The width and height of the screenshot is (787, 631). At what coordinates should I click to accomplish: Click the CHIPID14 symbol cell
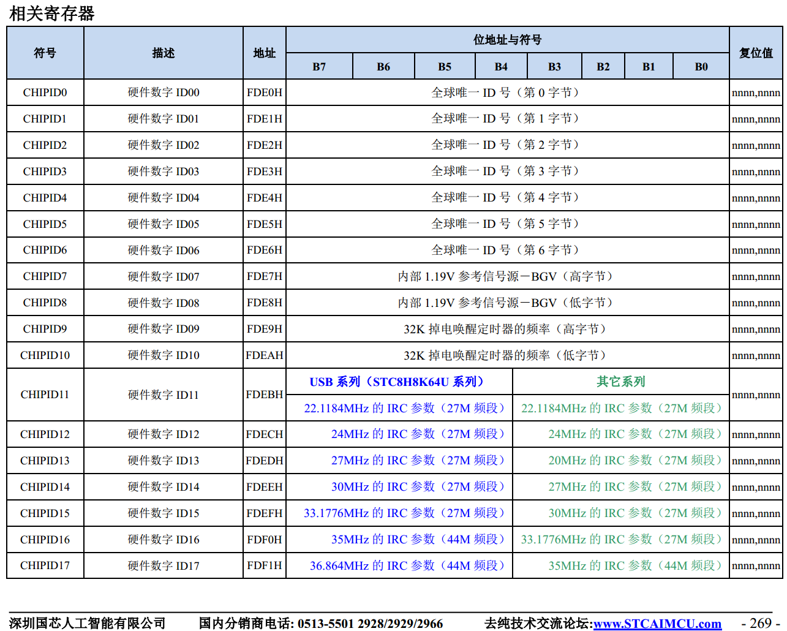pyautogui.click(x=45, y=487)
